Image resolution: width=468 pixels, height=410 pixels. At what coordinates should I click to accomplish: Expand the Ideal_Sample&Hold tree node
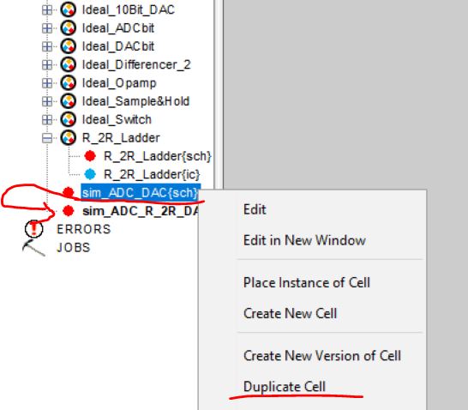coord(47,101)
